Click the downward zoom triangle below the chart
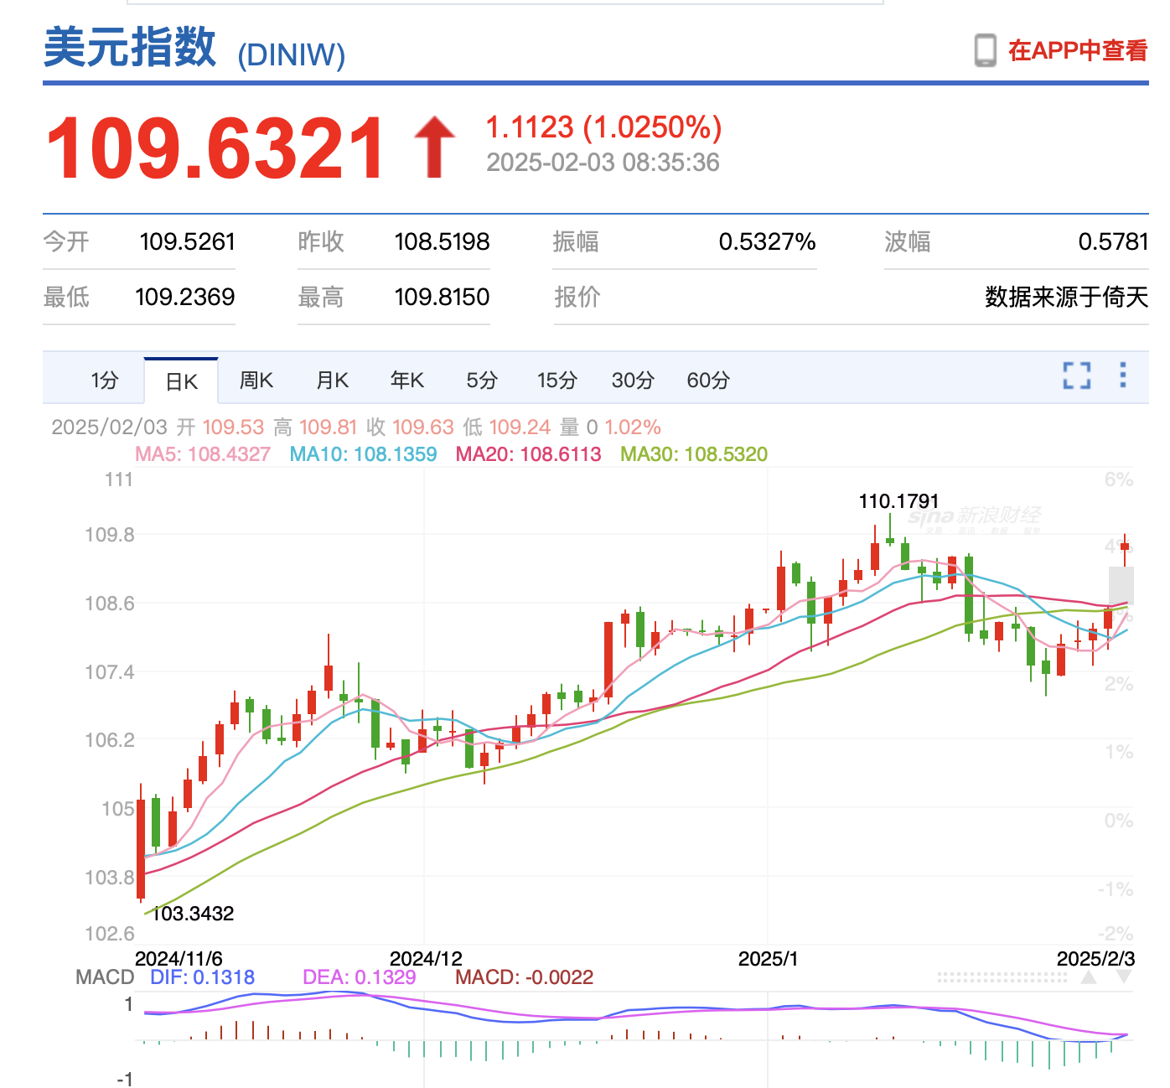The image size is (1170, 1088). pos(1126,974)
